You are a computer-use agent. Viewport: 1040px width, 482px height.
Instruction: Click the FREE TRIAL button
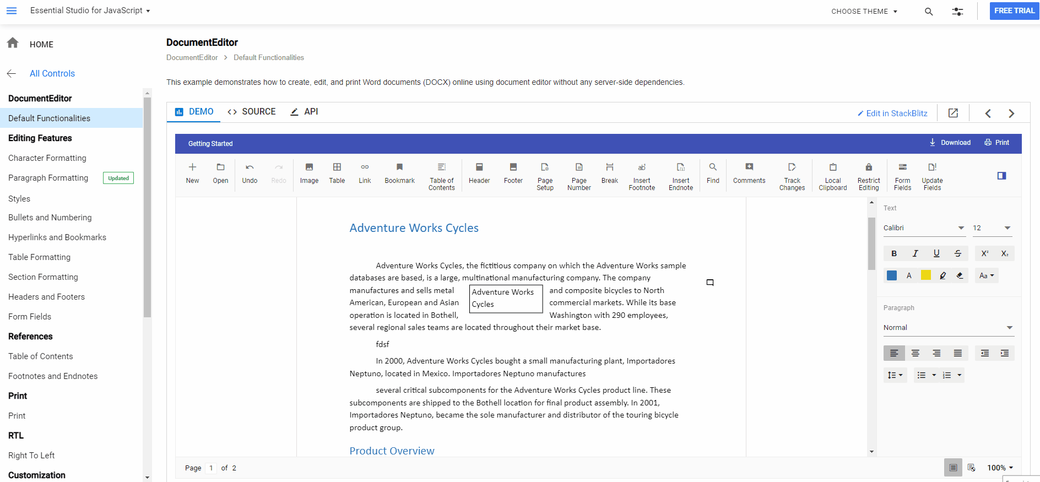point(1014,11)
